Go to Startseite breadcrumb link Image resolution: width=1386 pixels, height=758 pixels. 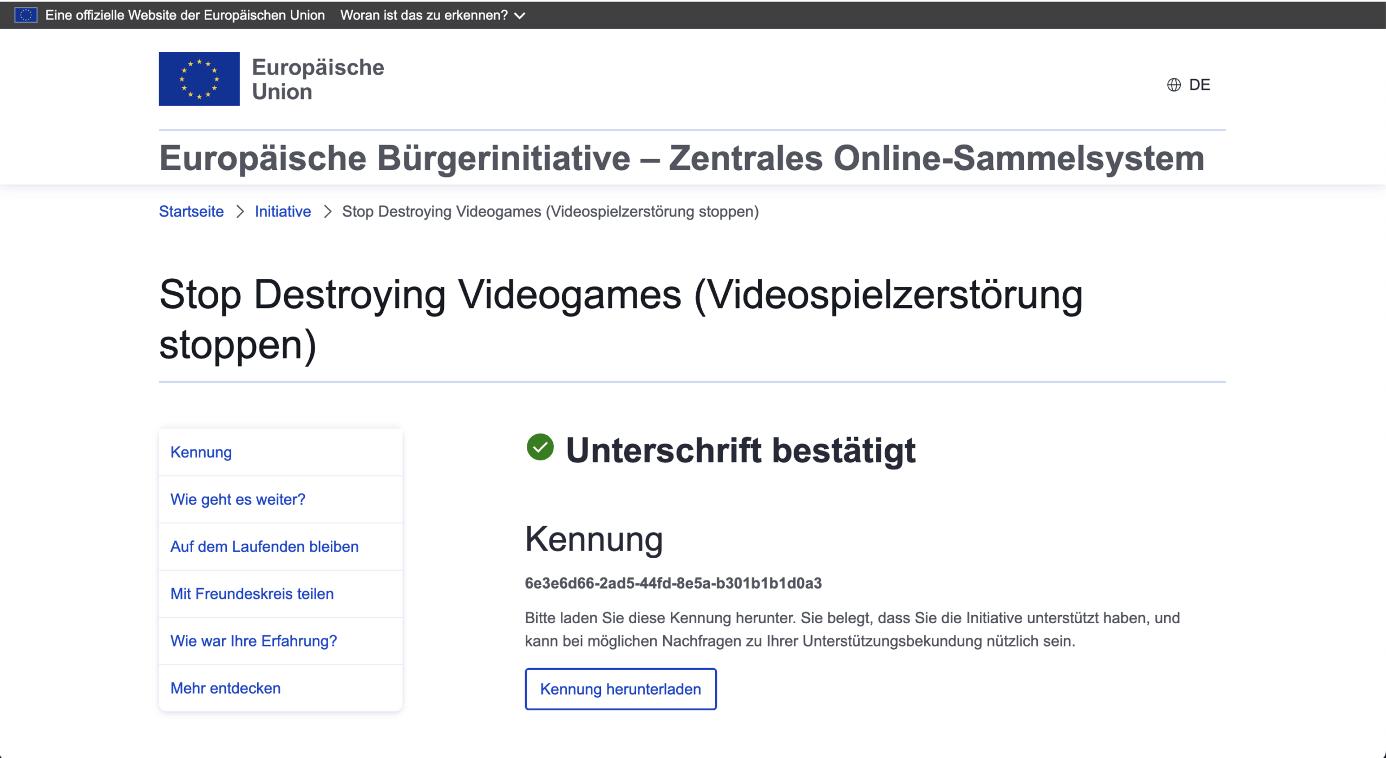tap(191, 212)
